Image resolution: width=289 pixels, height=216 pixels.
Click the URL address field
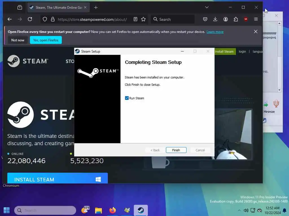click(x=92, y=19)
